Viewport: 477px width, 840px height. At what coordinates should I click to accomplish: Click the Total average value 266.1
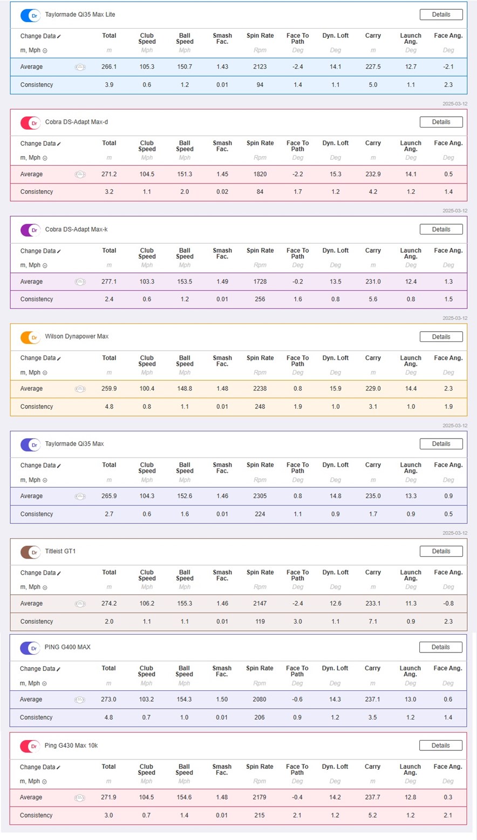click(x=109, y=67)
